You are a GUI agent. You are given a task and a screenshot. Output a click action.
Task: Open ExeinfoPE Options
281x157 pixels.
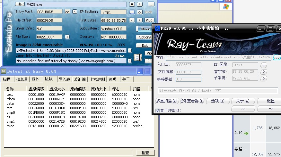tap(144, 37)
